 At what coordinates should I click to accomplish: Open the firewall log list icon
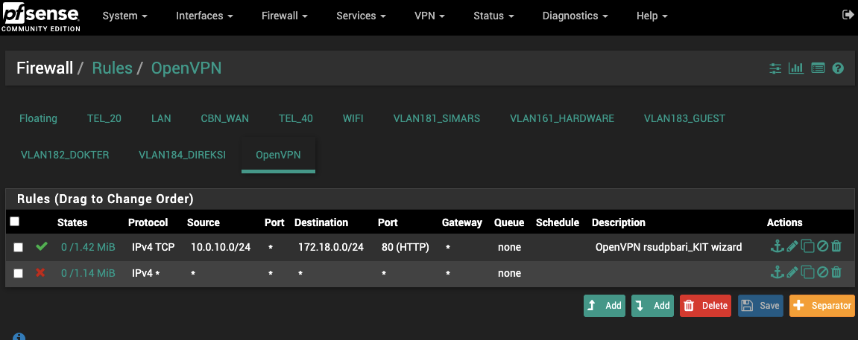(x=818, y=68)
